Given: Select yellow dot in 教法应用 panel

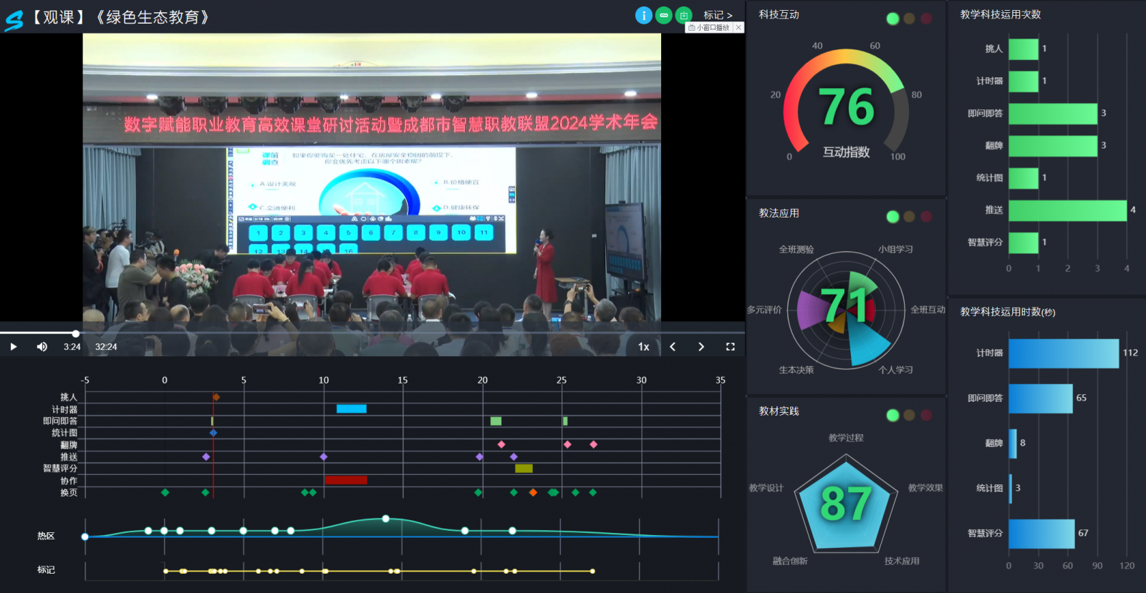Looking at the screenshot, I should pyautogui.click(x=909, y=217).
